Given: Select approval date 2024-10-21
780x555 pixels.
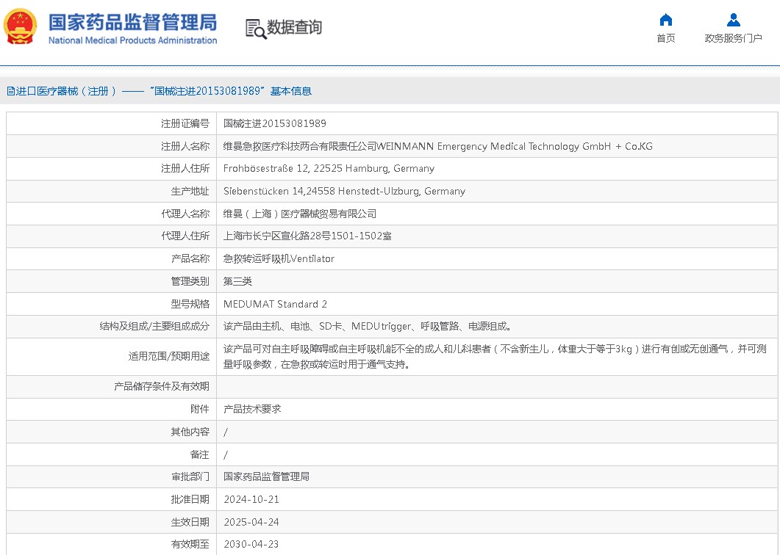Looking at the screenshot, I should click(251, 499).
